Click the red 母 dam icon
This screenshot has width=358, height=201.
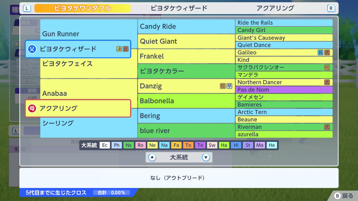pyautogui.click(x=32, y=108)
